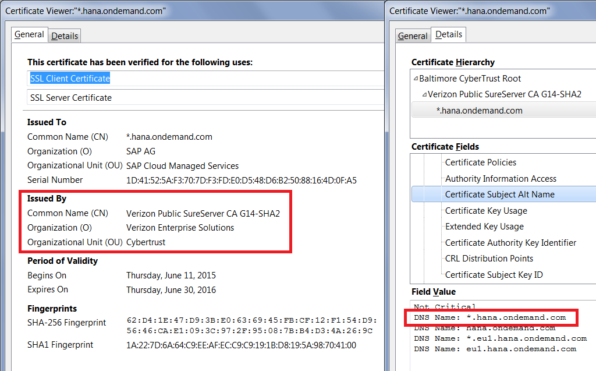This screenshot has width=596, height=371.
Task: Select SSL Client Certificate usage entry
Action: [x=70, y=78]
